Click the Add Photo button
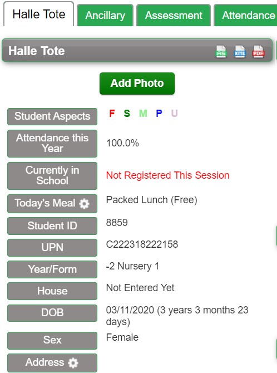This screenshot has width=277, height=373. (137, 84)
